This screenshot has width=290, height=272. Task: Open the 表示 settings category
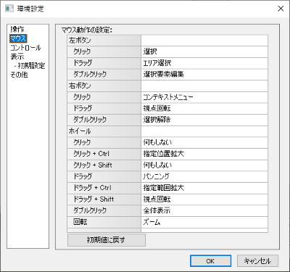coord(17,57)
